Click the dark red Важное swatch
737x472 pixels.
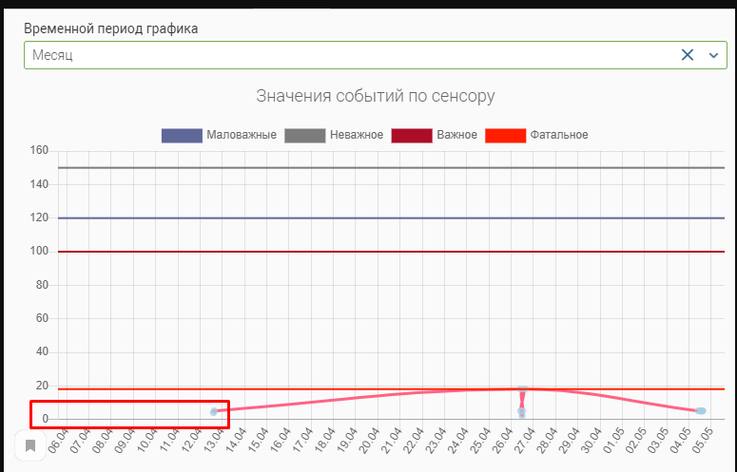click(412, 136)
